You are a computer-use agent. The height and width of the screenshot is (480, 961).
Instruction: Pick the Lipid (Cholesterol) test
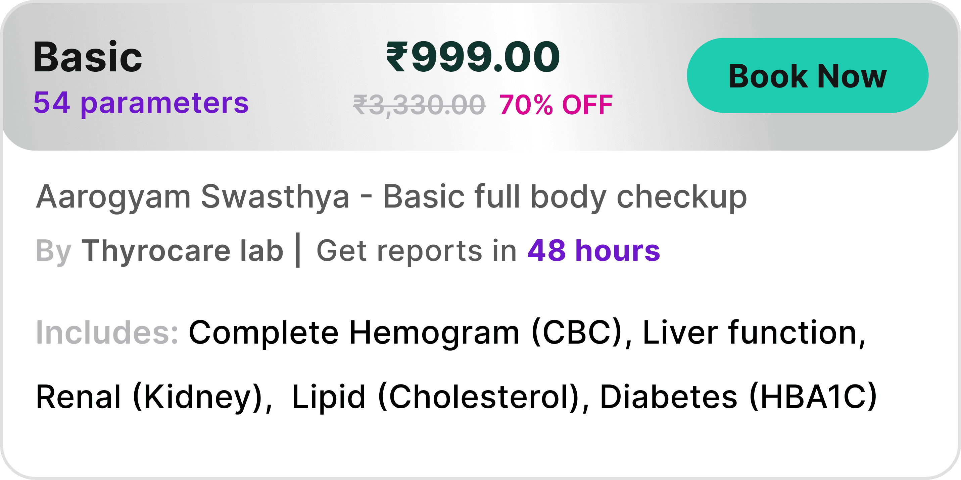[435, 397]
